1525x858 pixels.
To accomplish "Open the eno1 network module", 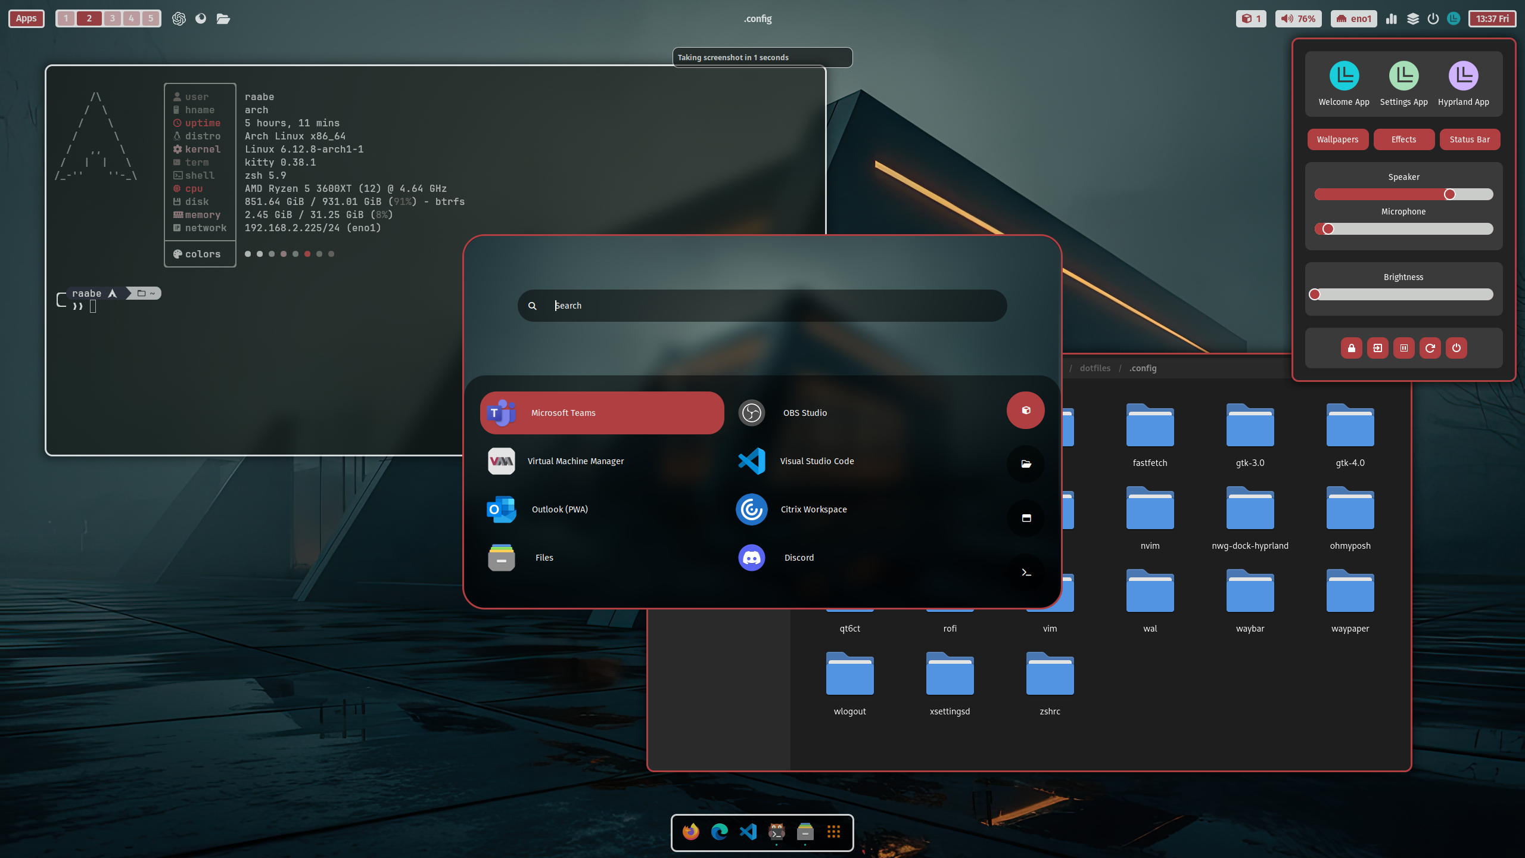I will coord(1353,18).
